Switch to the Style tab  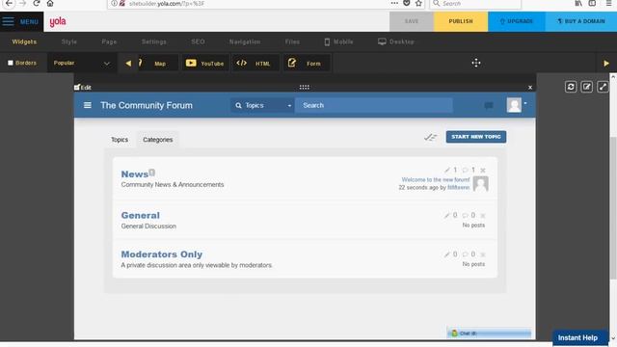tap(69, 41)
